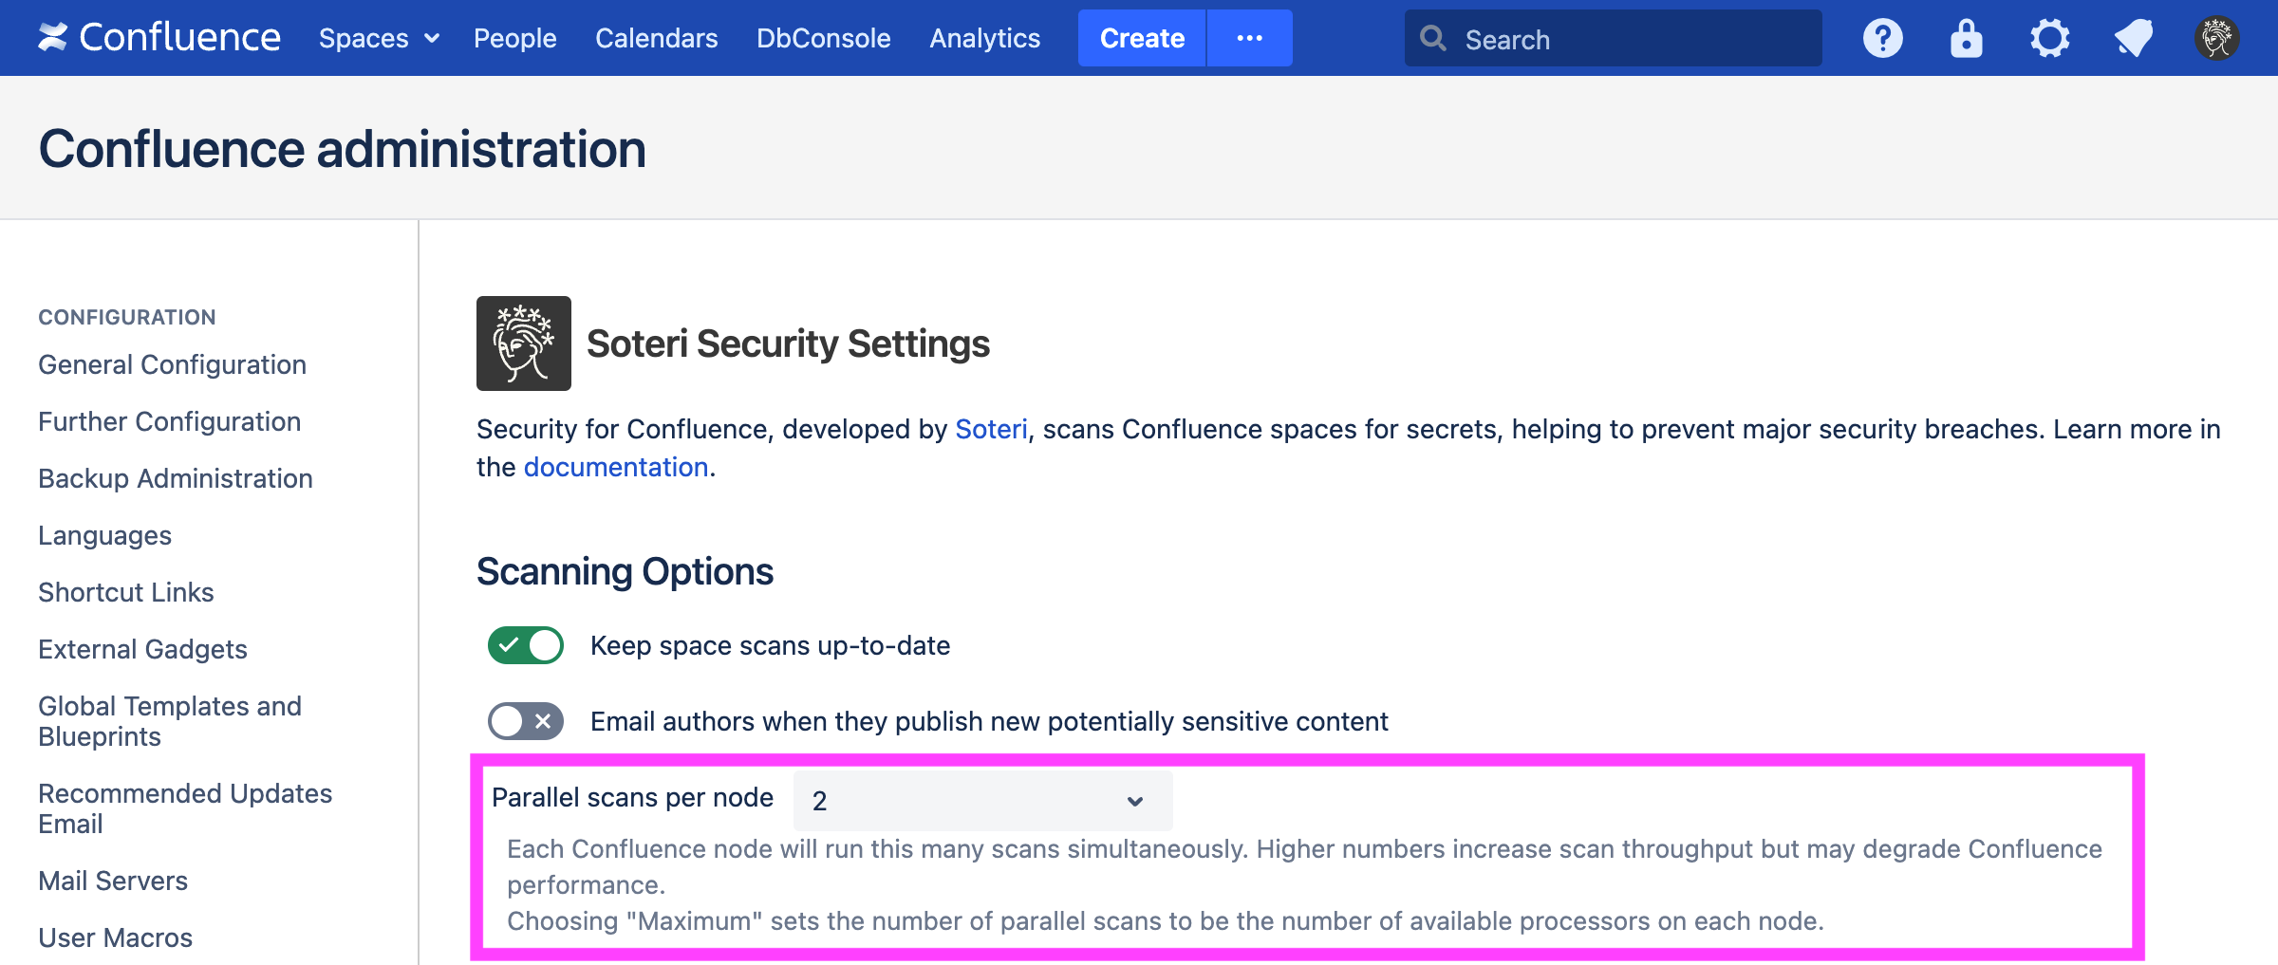This screenshot has width=2278, height=965.
Task: View notifications via bell icon
Action: [x=2133, y=37]
